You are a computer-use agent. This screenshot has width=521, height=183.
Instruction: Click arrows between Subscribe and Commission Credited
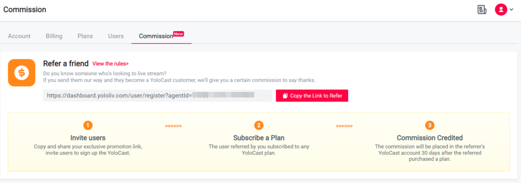click(344, 126)
